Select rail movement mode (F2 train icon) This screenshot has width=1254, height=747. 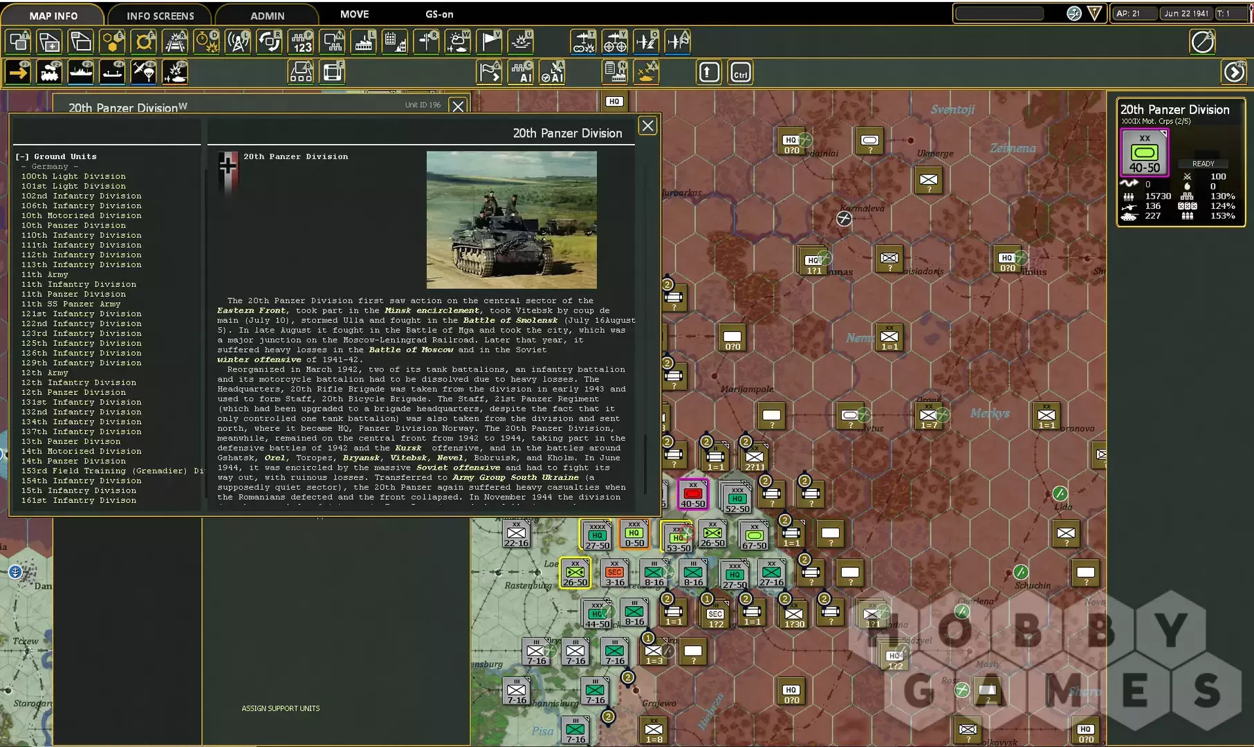point(50,72)
